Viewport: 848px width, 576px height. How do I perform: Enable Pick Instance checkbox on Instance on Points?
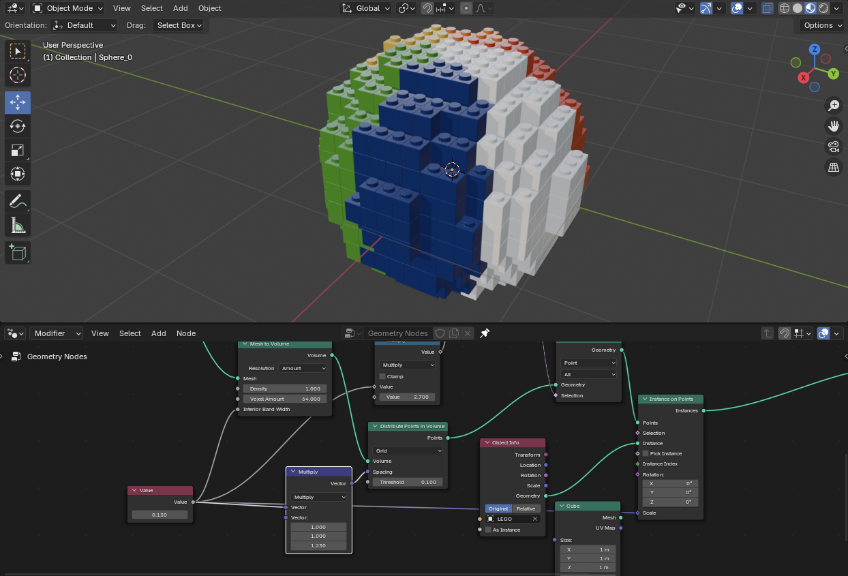(x=646, y=453)
